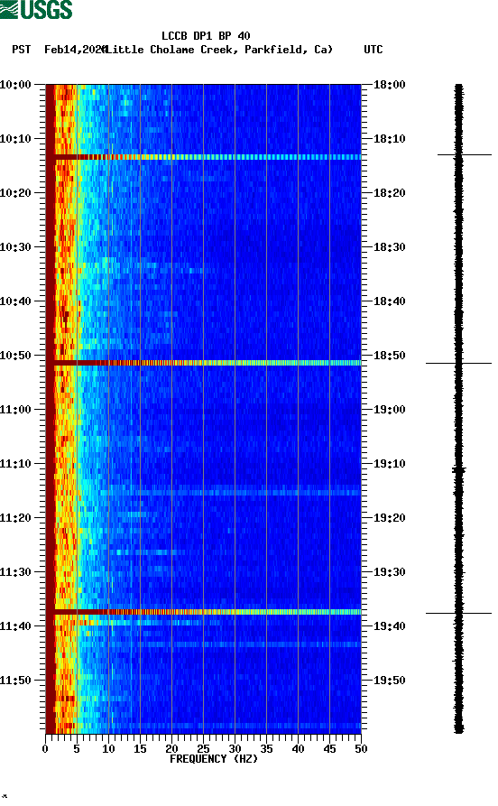This screenshot has height=806, width=498.
Task: Click the 11:50 PST time label
Action: [x=15, y=680]
